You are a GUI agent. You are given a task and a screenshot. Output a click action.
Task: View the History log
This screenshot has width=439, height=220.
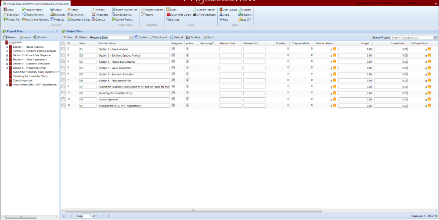coord(73,10)
